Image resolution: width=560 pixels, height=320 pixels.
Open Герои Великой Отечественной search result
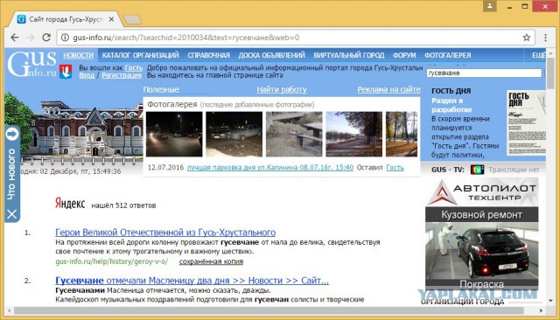[x=165, y=233]
